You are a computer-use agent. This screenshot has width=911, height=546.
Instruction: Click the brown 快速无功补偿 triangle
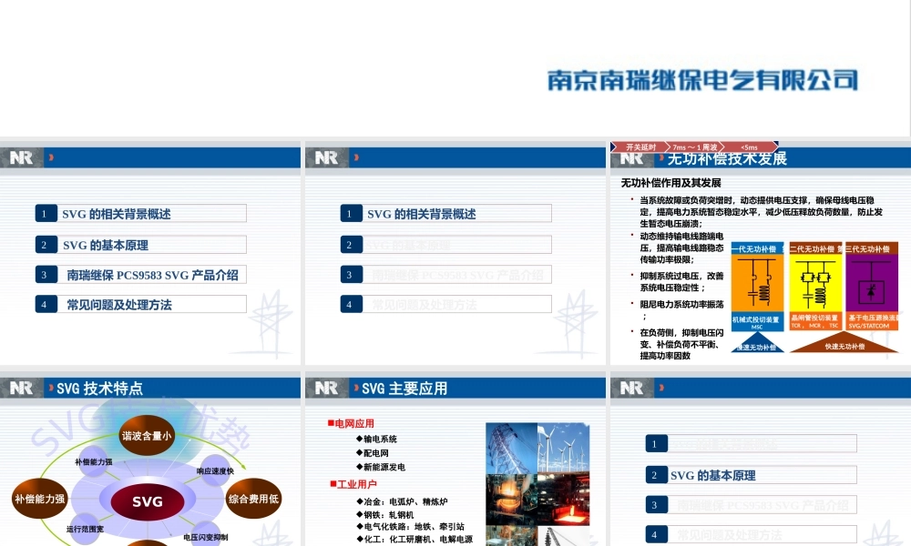(x=844, y=342)
